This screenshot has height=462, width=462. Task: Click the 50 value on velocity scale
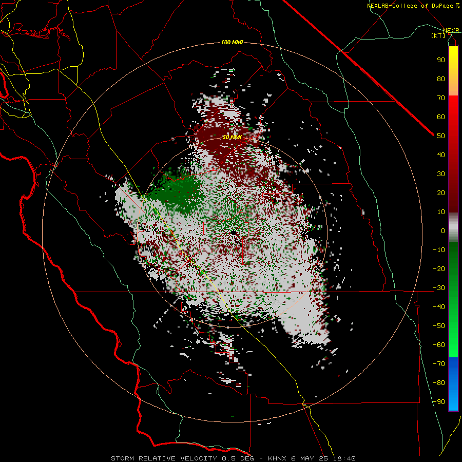(441, 136)
